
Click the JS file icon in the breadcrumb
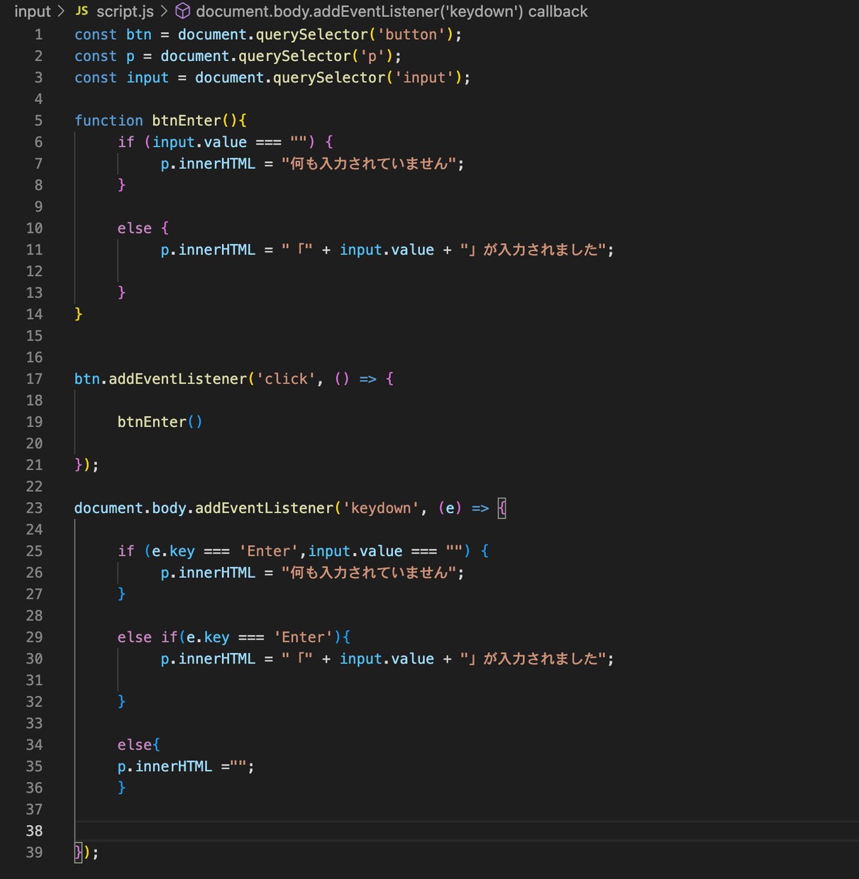click(82, 11)
